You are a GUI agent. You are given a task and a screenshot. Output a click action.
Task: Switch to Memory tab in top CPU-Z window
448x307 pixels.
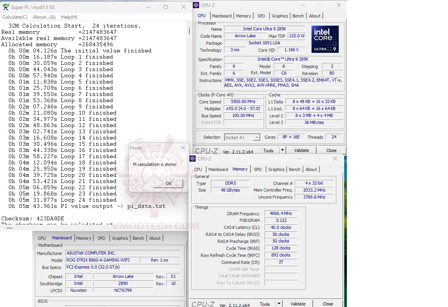(243, 16)
